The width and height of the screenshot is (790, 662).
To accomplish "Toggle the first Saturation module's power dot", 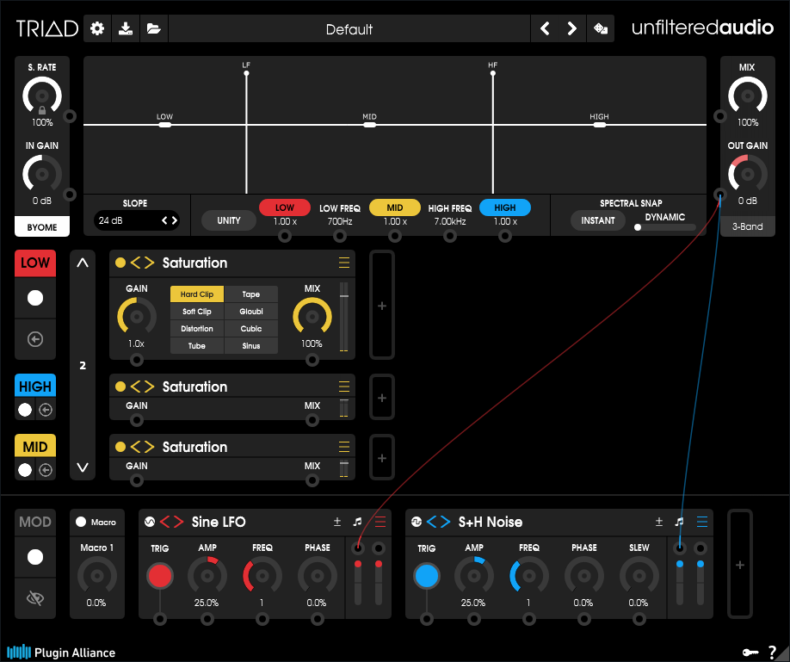I will (120, 263).
